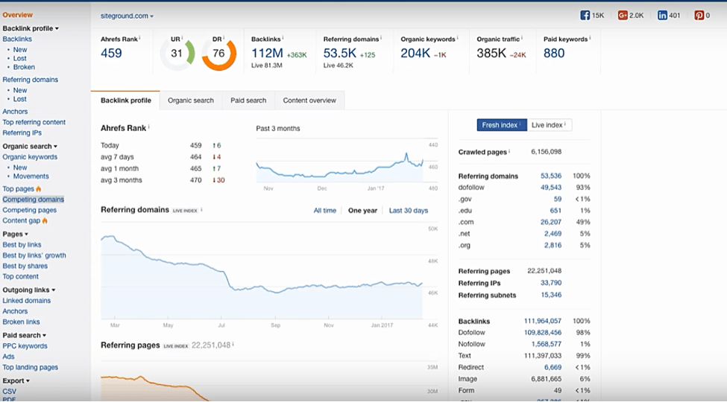The height and width of the screenshot is (402, 727).
Task: Open Competing domains report
Action: 33,200
